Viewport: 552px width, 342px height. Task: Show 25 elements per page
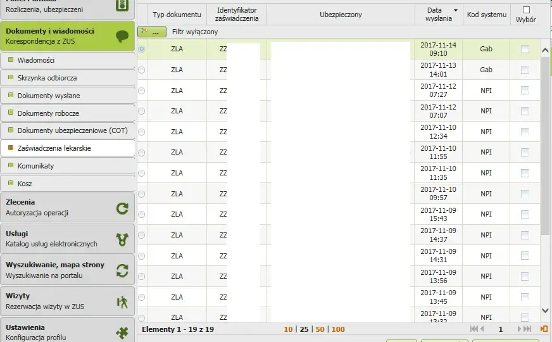pos(304,329)
